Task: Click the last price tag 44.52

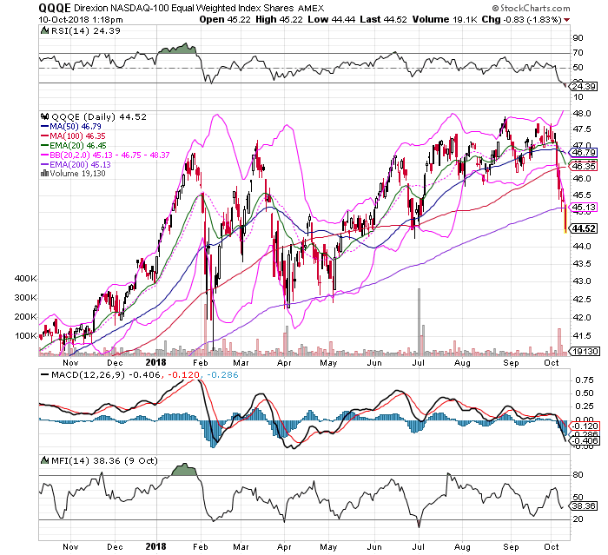Action: point(584,228)
